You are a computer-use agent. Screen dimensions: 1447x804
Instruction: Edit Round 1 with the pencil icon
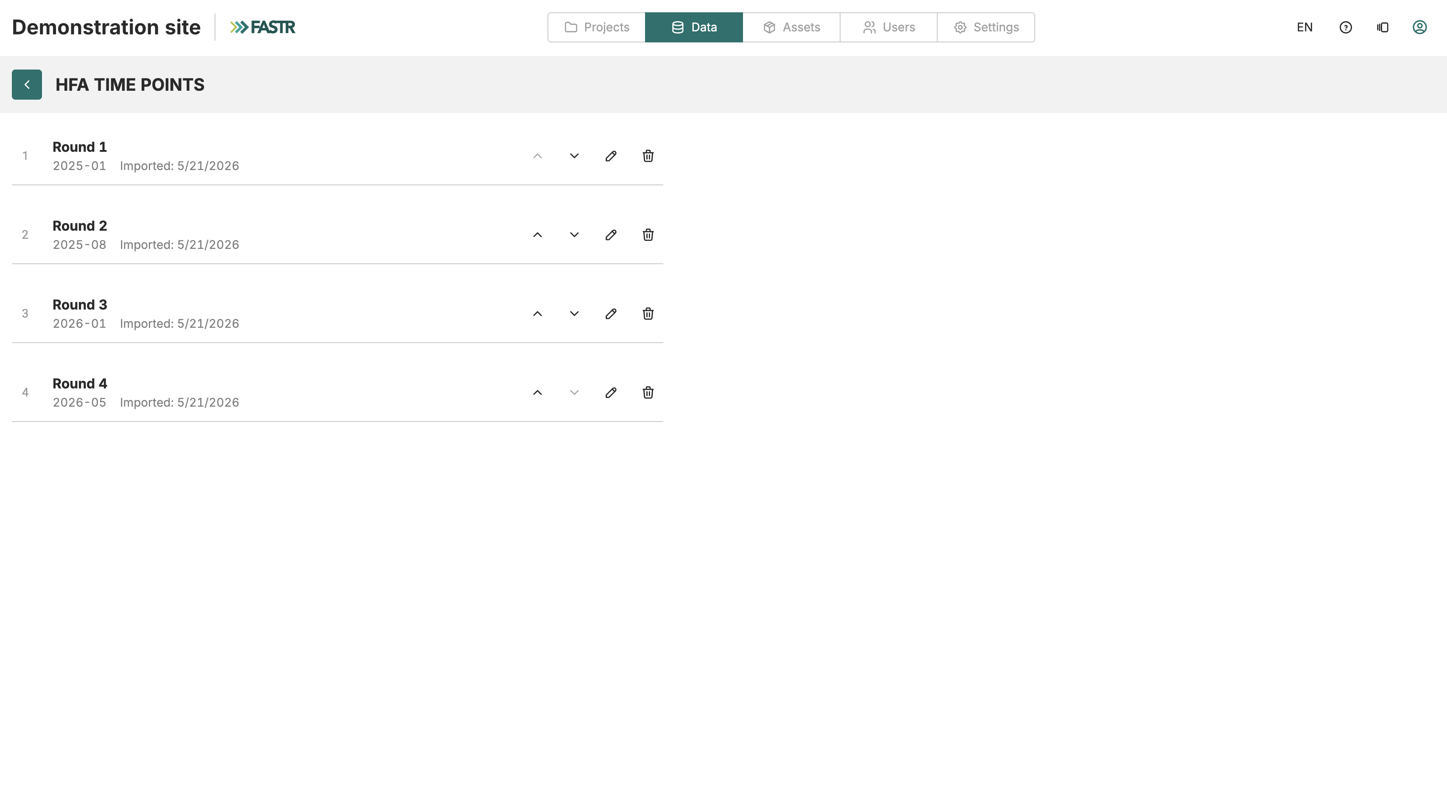point(611,156)
